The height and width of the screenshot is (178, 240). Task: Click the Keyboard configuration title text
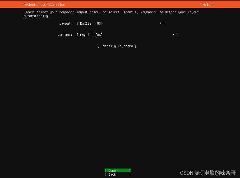click(x=44, y=5)
